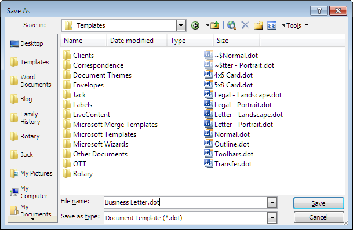Sort by the Name column header
This screenshot has height=230, width=353.
[x=83, y=41]
